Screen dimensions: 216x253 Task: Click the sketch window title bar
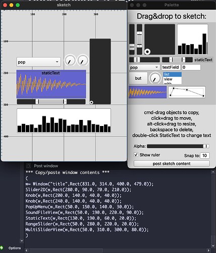(64, 5)
